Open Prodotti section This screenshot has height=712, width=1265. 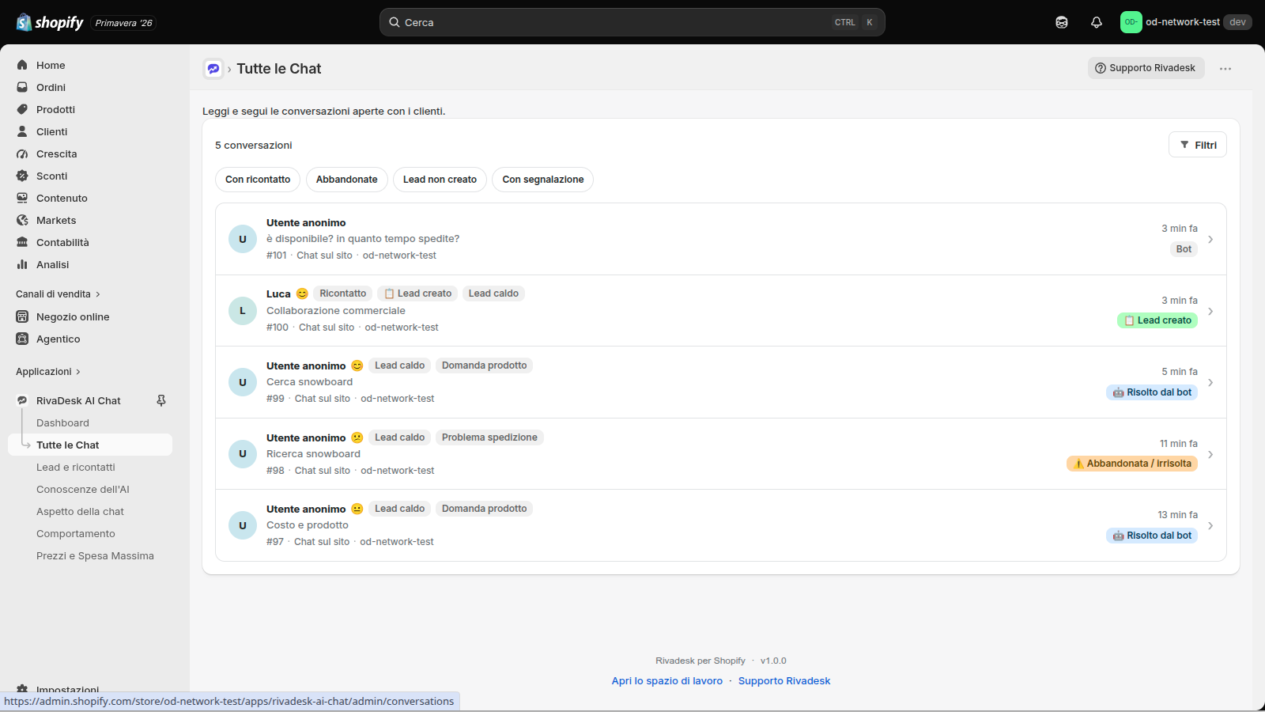click(x=55, y=109)
